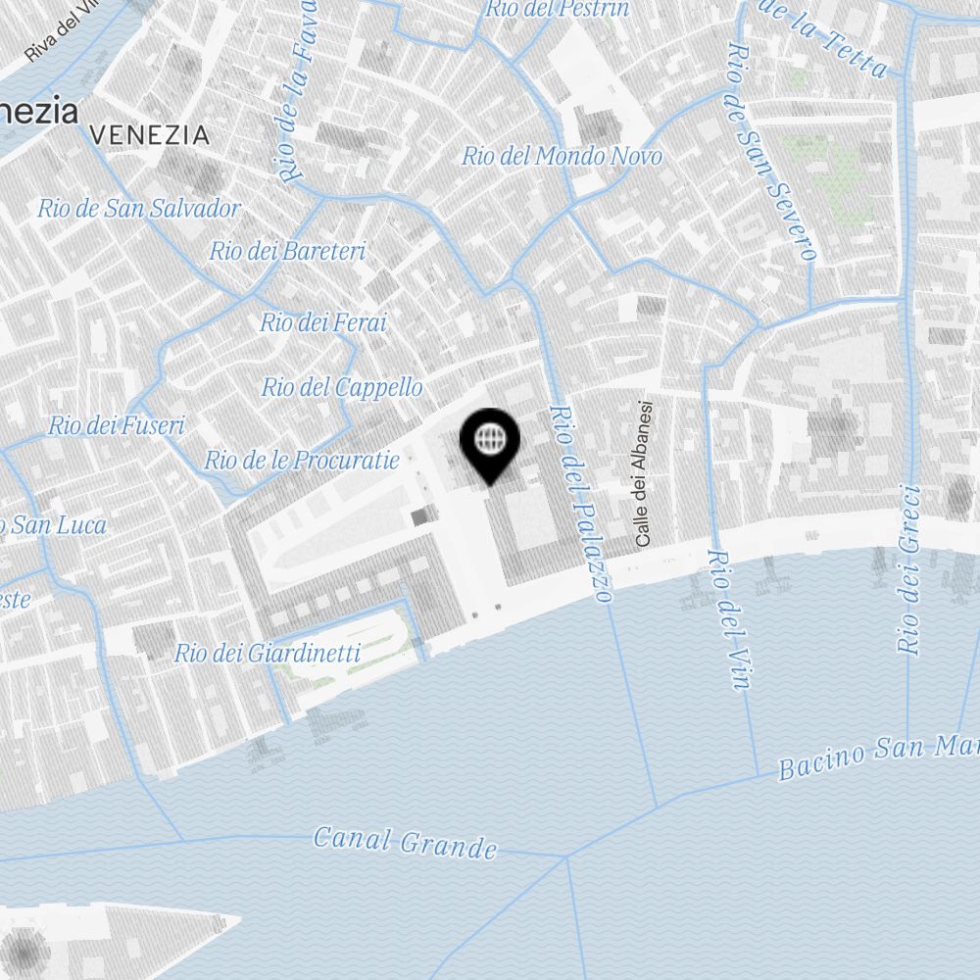
Task: Click the Rio dei Greci label
Action: tap(909, 569)
